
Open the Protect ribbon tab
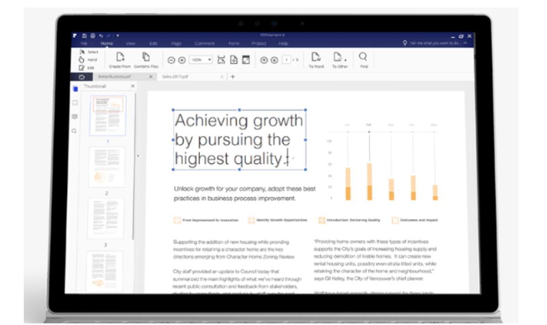click(x=259, y=44)
